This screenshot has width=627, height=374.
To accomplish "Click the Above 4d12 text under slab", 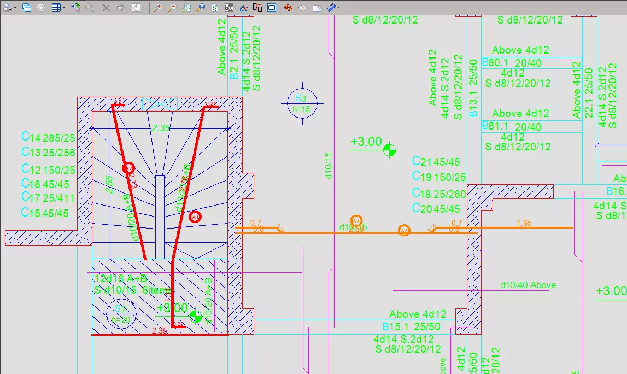I will [x=418, y=314].
